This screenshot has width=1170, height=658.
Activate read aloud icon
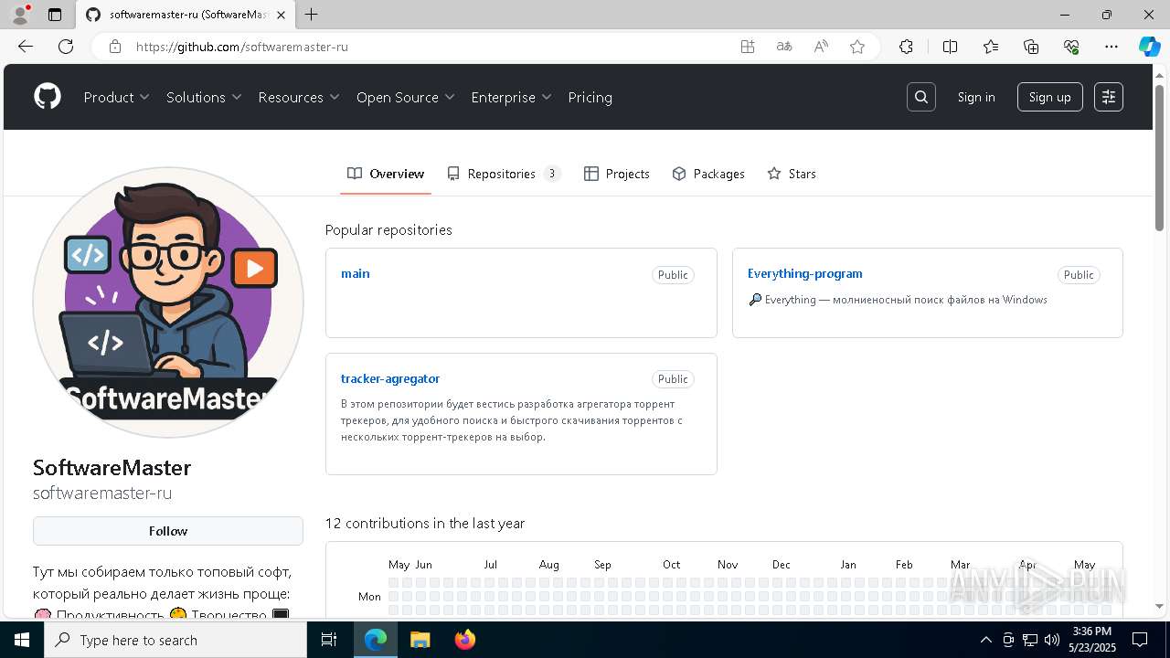[x=821, y=47]
